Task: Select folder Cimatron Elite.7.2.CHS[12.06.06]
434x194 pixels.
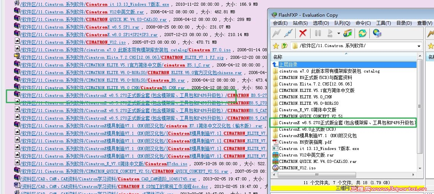Action: (315, 84)
